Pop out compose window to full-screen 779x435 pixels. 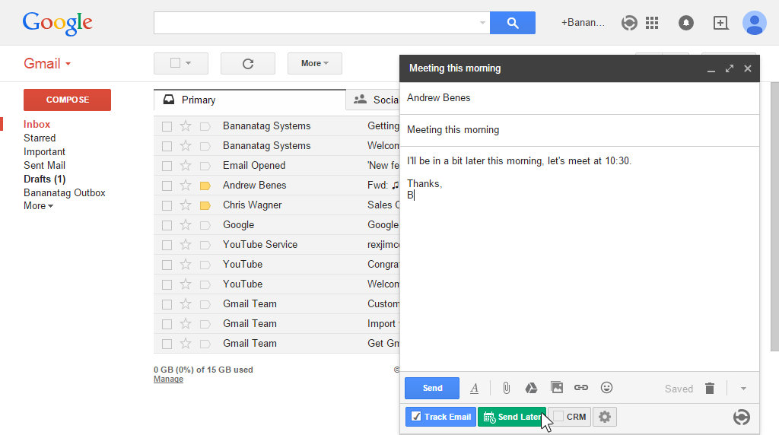click(730, 68)
